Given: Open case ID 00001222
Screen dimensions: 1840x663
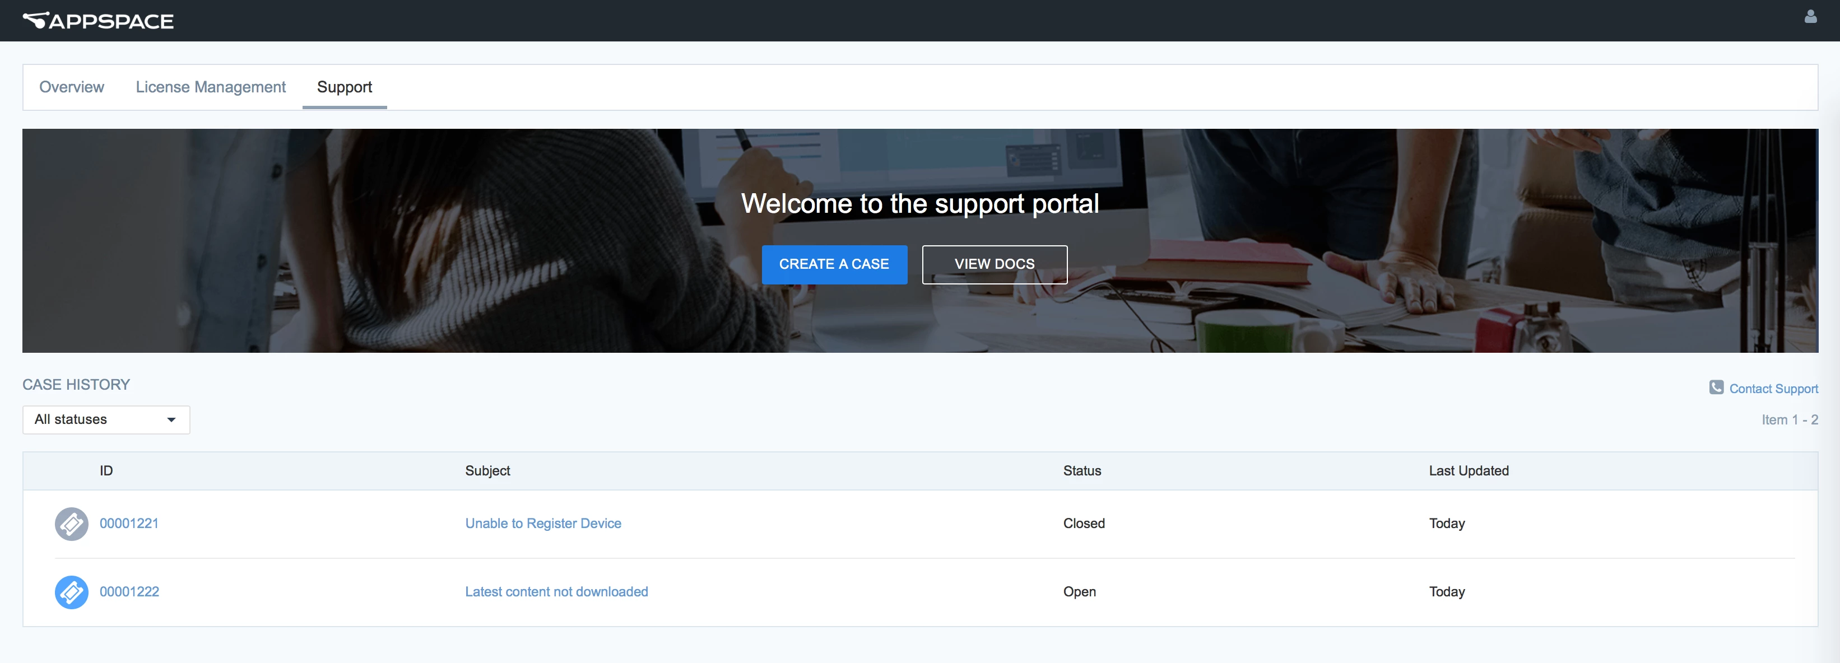Looking at the screenshot, I should pos(129,592).
